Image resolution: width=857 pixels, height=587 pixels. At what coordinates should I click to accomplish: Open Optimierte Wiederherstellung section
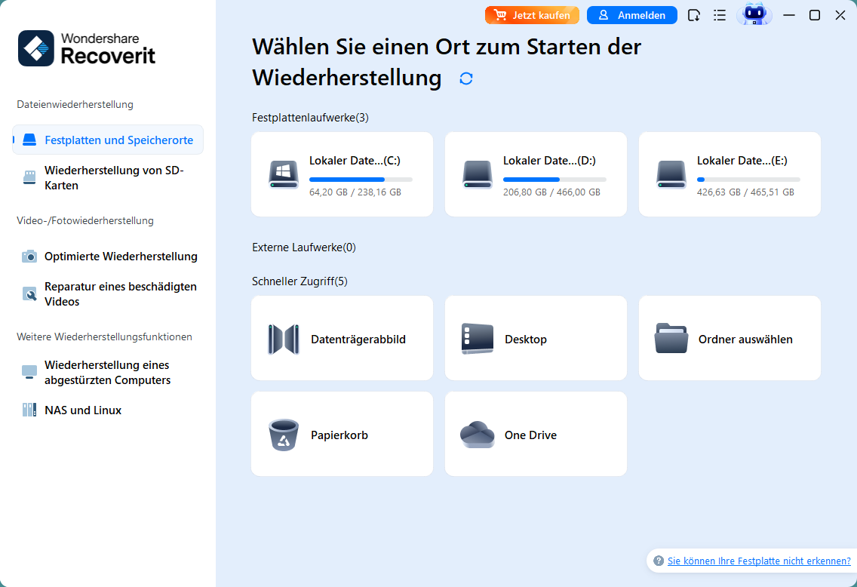click(x=108, y=257)
